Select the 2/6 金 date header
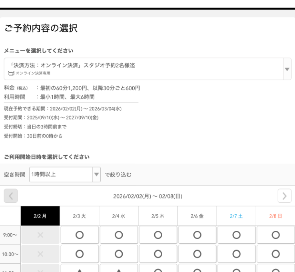 197,216
